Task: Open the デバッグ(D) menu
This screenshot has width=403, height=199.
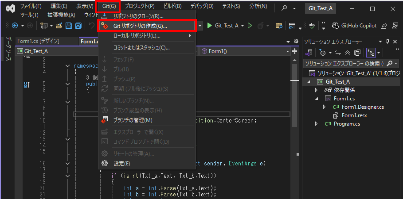Action: (x=202, y=6)
